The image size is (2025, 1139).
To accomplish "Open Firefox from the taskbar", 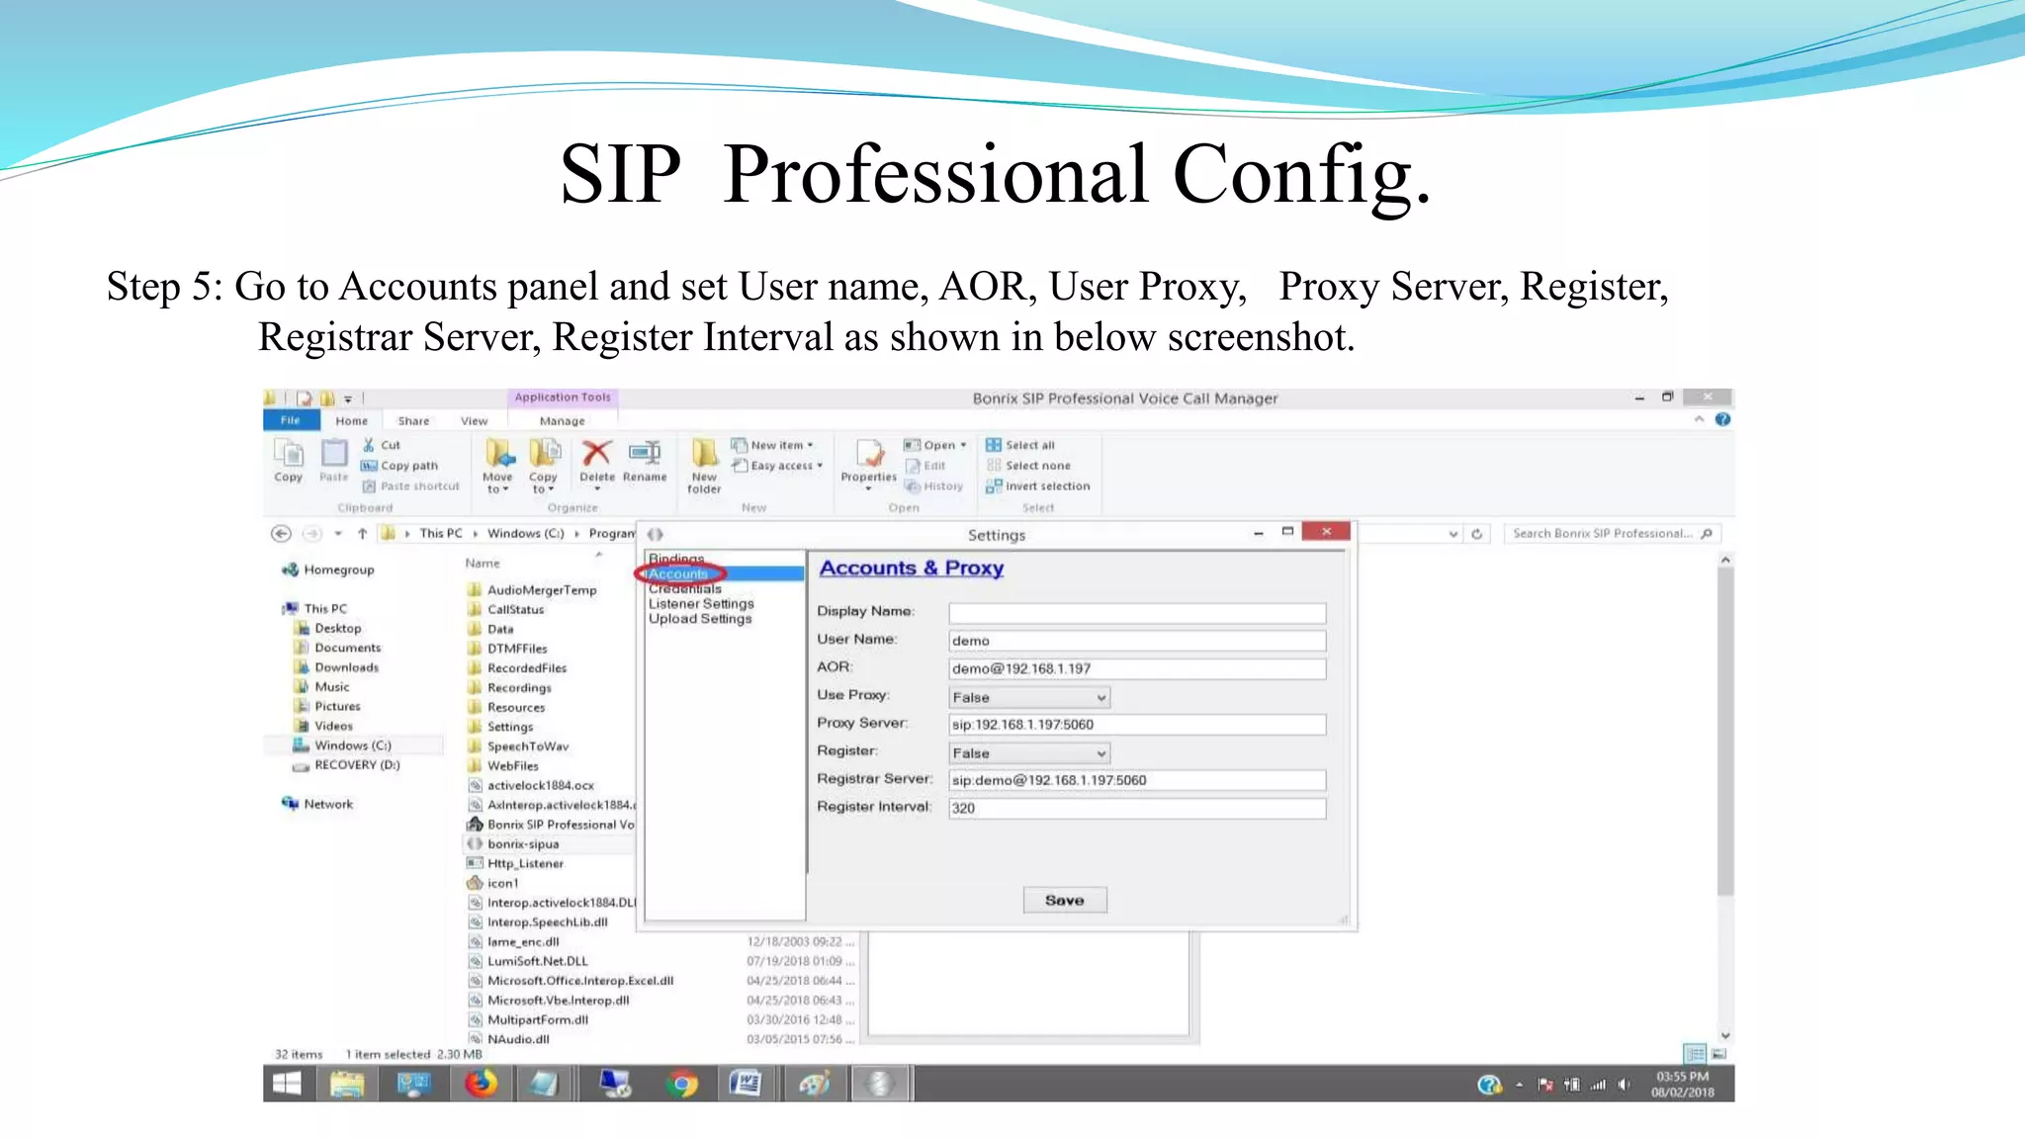I will coord(482,1084).
